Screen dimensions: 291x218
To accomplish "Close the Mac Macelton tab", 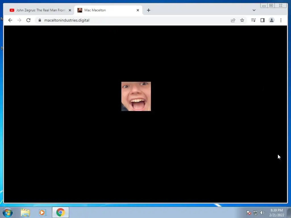I will click(x=138, y=10).
